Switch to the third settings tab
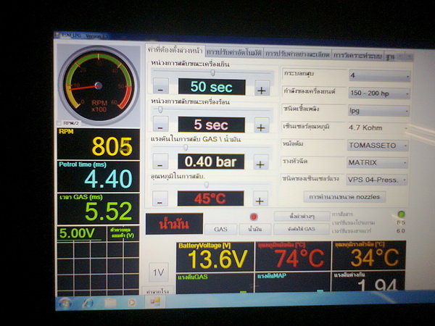Screen dimensions: 435x326 tap(297, 54)
